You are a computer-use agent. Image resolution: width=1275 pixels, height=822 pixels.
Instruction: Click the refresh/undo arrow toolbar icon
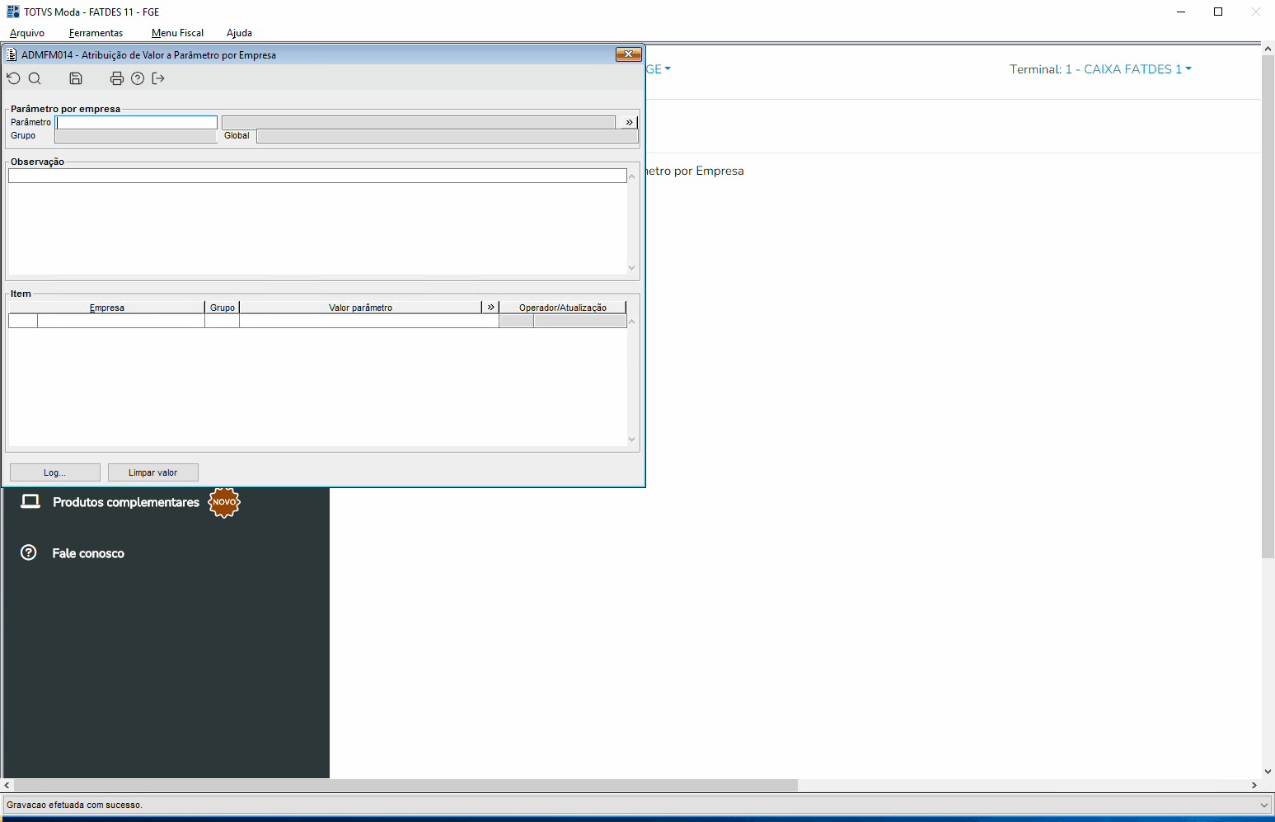13,78
